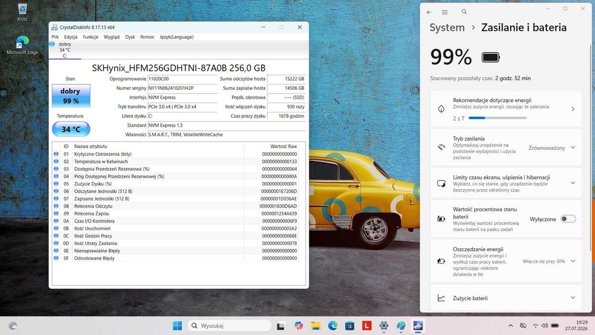595x335 pixels.
Task: Open the Paint icon on the taskbar
Action: pos(400,325)
